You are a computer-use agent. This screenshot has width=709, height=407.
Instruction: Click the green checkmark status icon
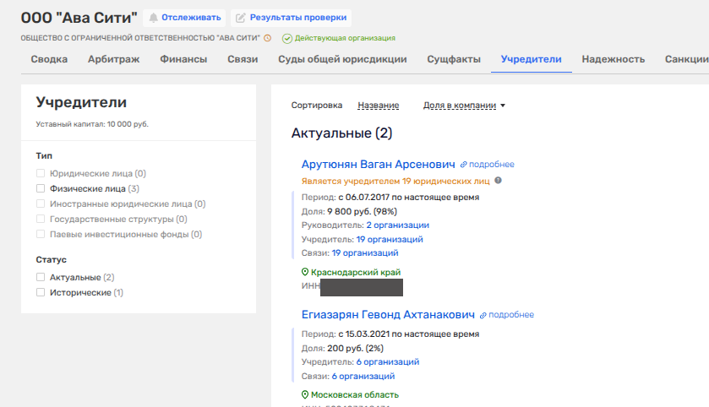[x=287, y=38]
